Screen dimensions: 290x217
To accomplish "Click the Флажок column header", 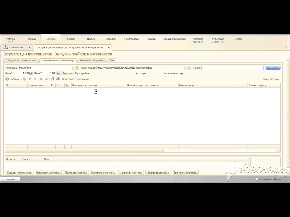I will point(13,159).
